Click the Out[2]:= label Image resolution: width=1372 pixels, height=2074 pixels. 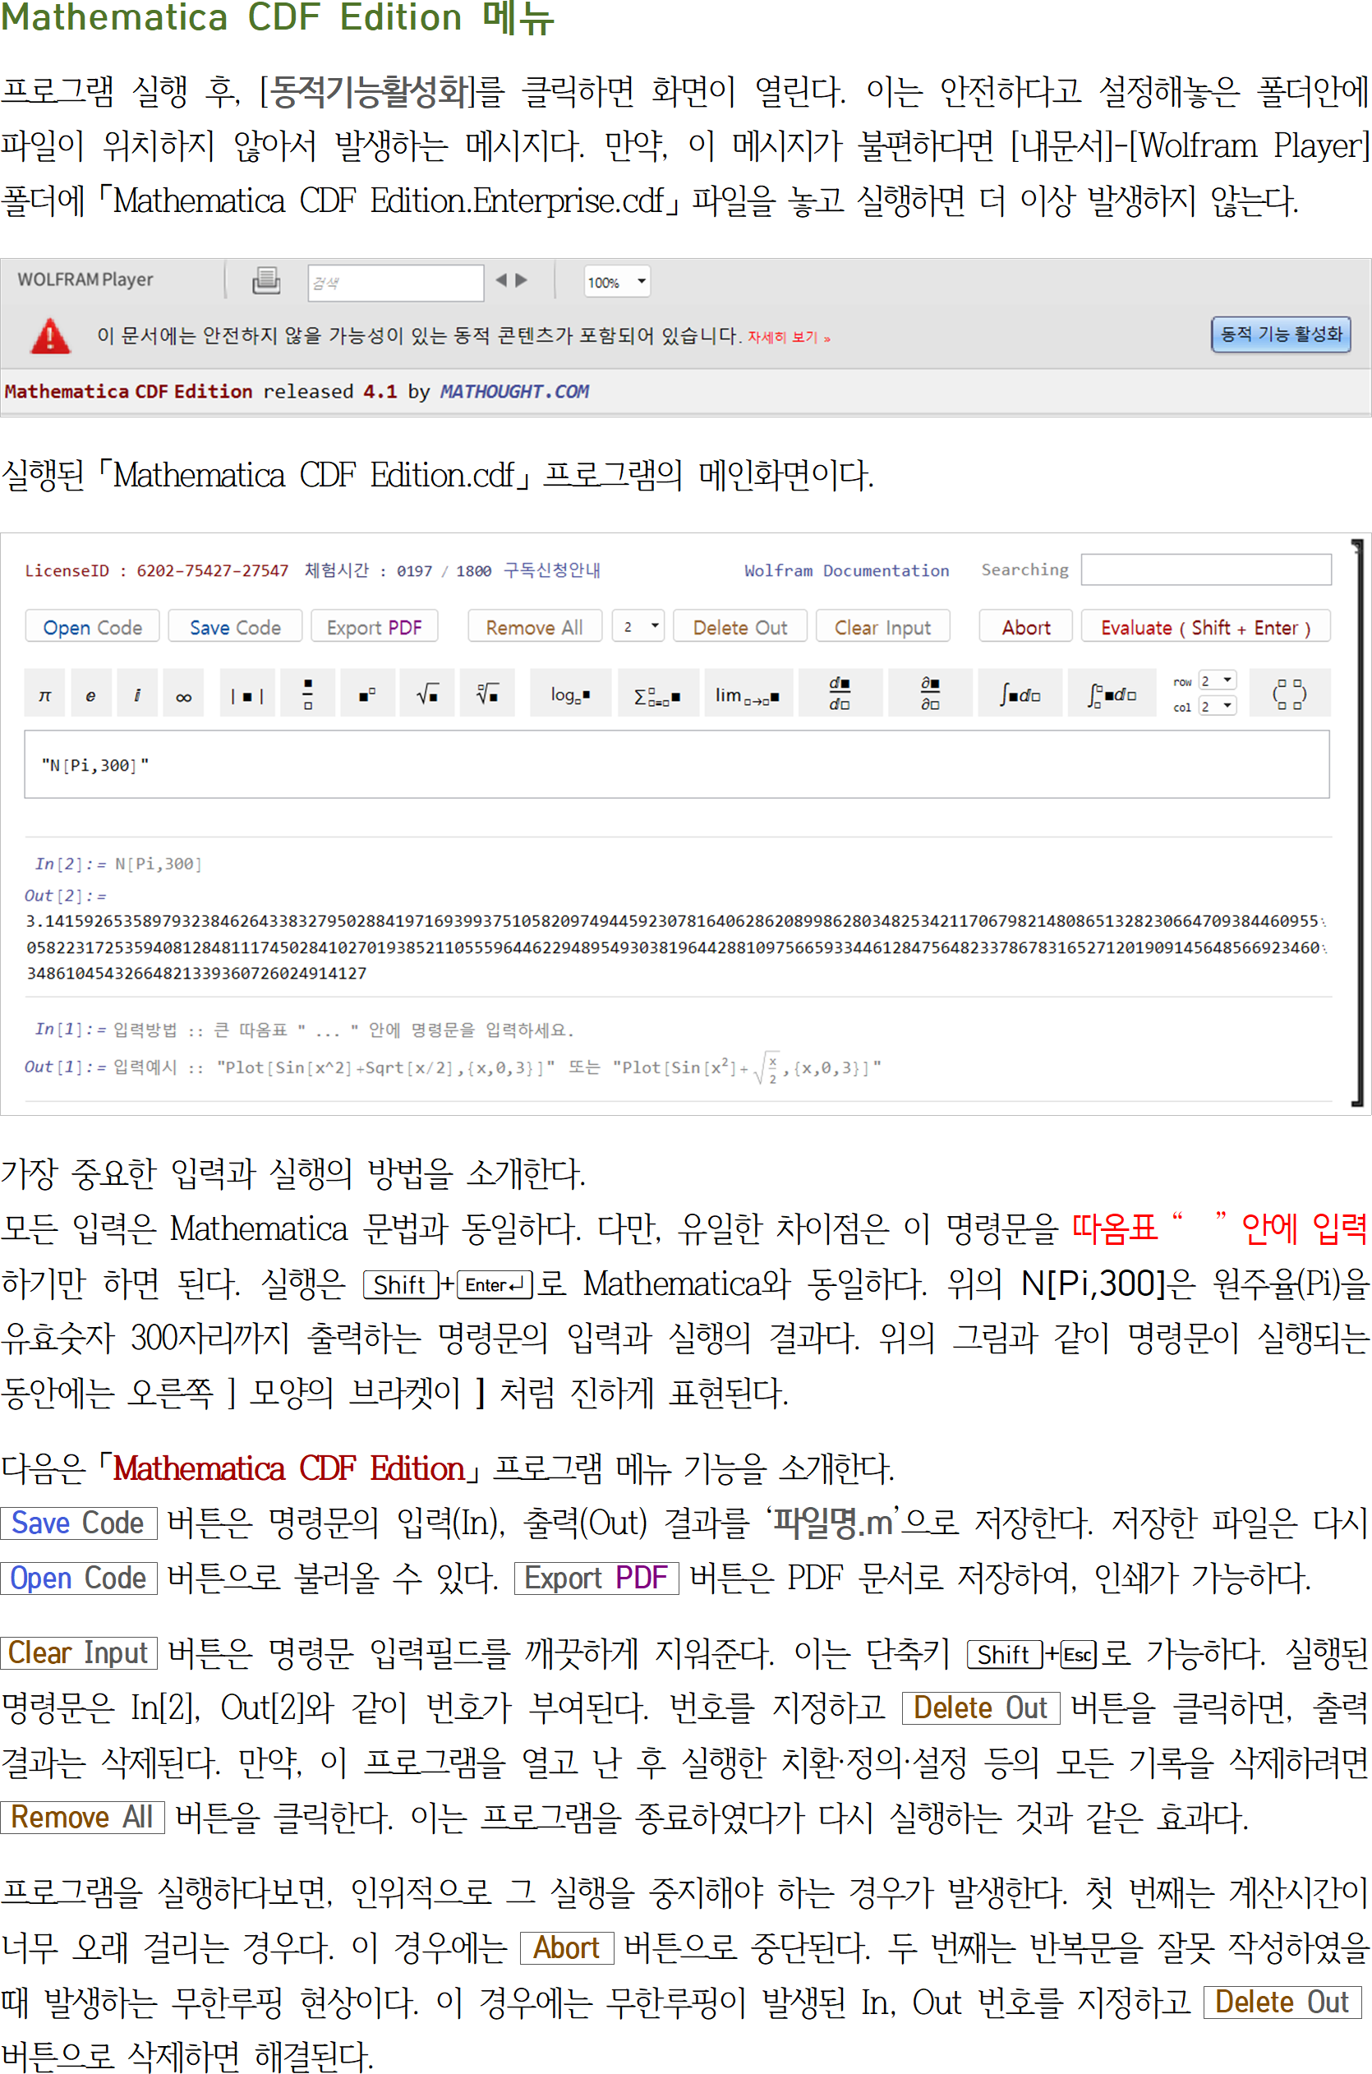click(x=66, y=895)
